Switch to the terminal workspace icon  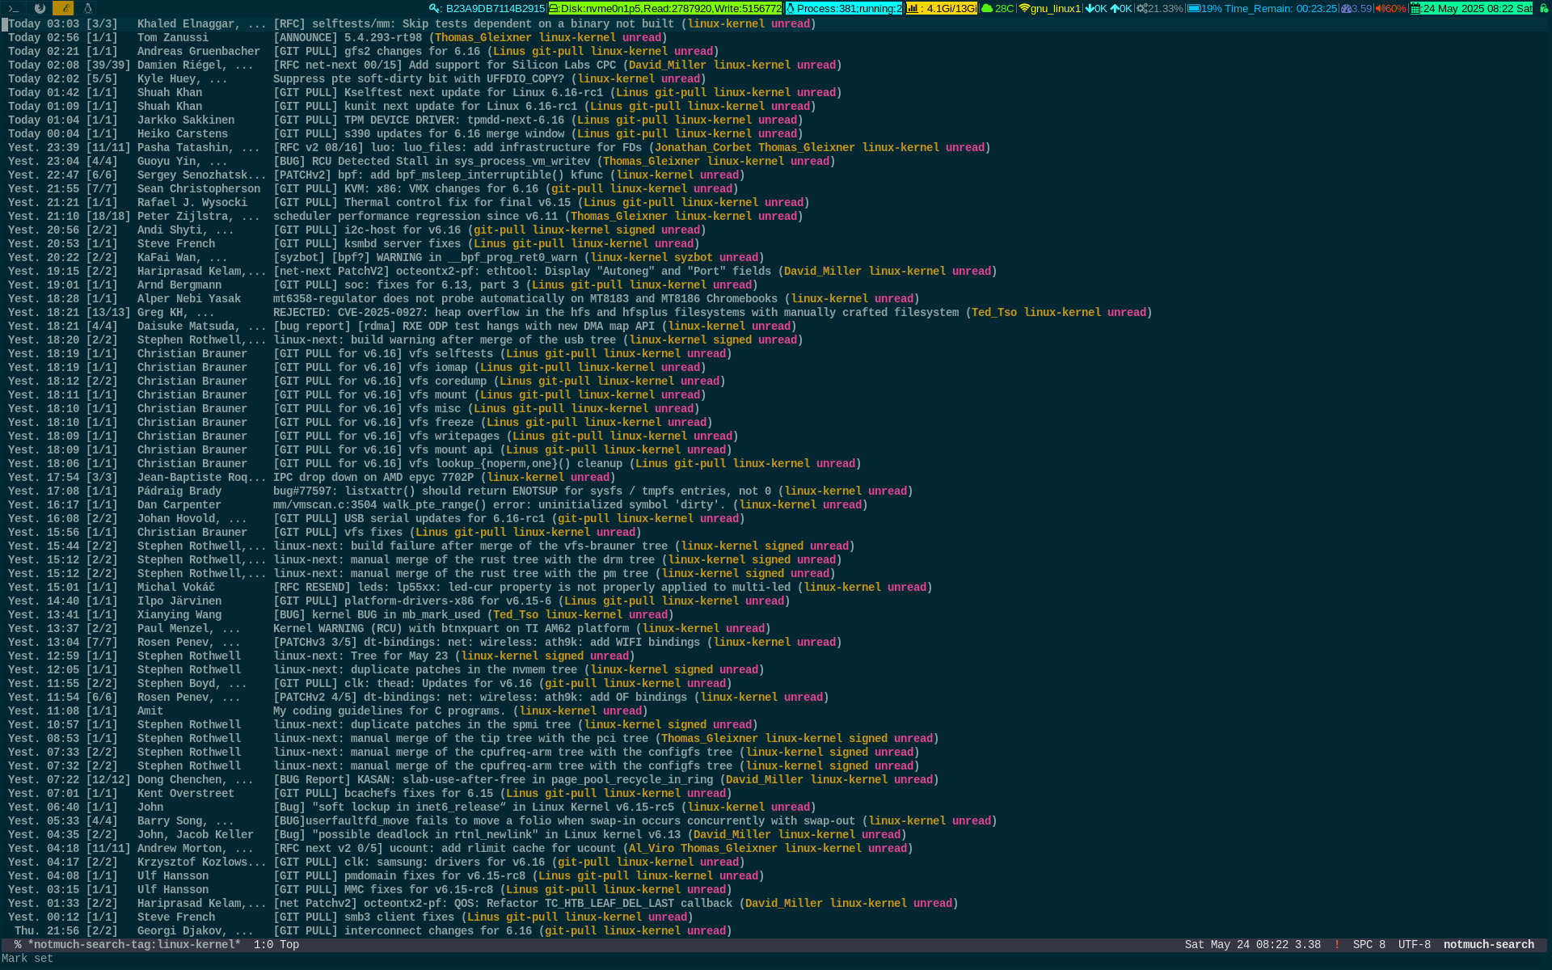point(14,8)
